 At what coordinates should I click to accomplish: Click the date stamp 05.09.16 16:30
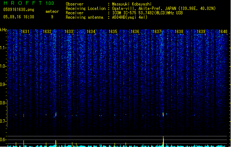tap(19, 17)
